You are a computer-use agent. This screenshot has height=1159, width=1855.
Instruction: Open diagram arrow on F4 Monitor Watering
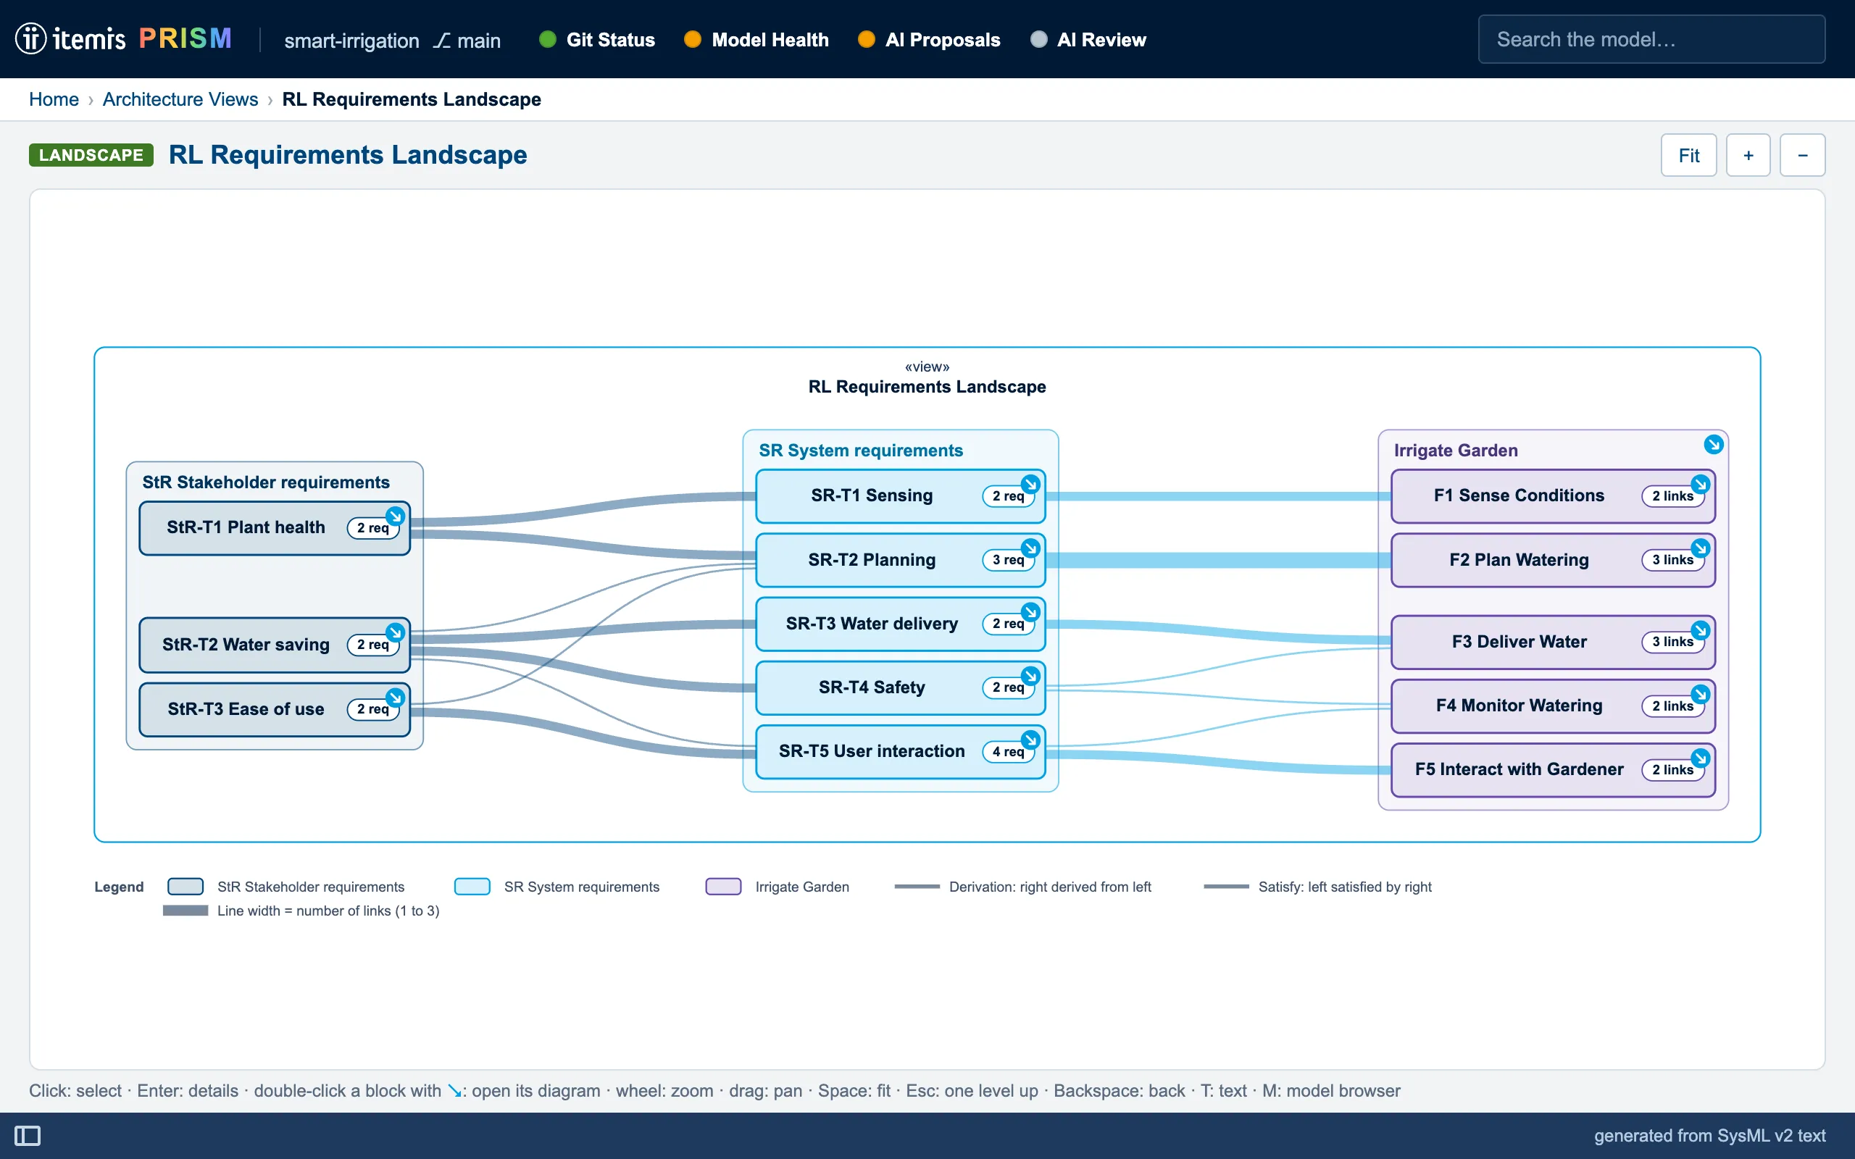click(x=1701, y=694)
